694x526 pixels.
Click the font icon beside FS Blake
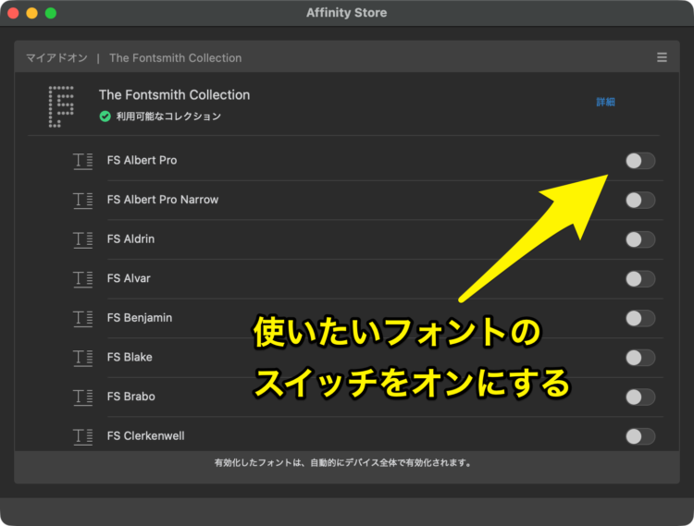tap(83, 358)
